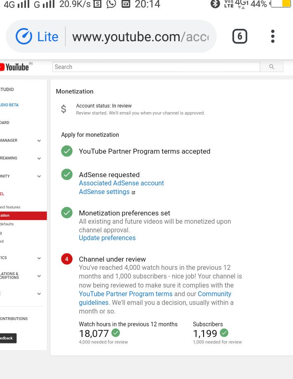Open Status and features sidebar item
This screenshot has height=379, width=293.
[x=10, y=207]
